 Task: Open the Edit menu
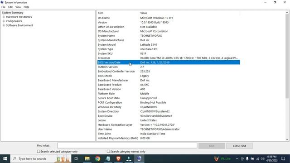click(10, 7)
